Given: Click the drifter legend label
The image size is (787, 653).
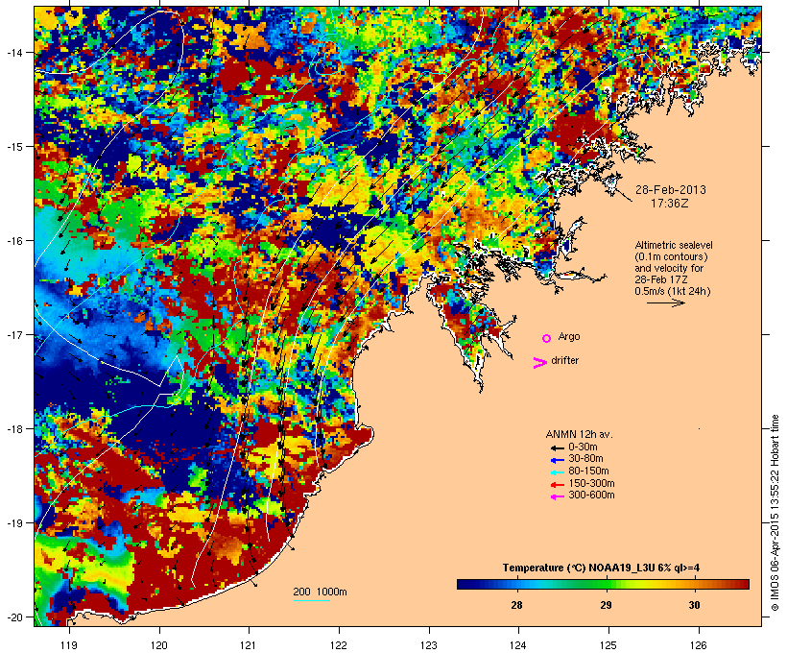Looking at the screenshot, I should coord(564,361).
